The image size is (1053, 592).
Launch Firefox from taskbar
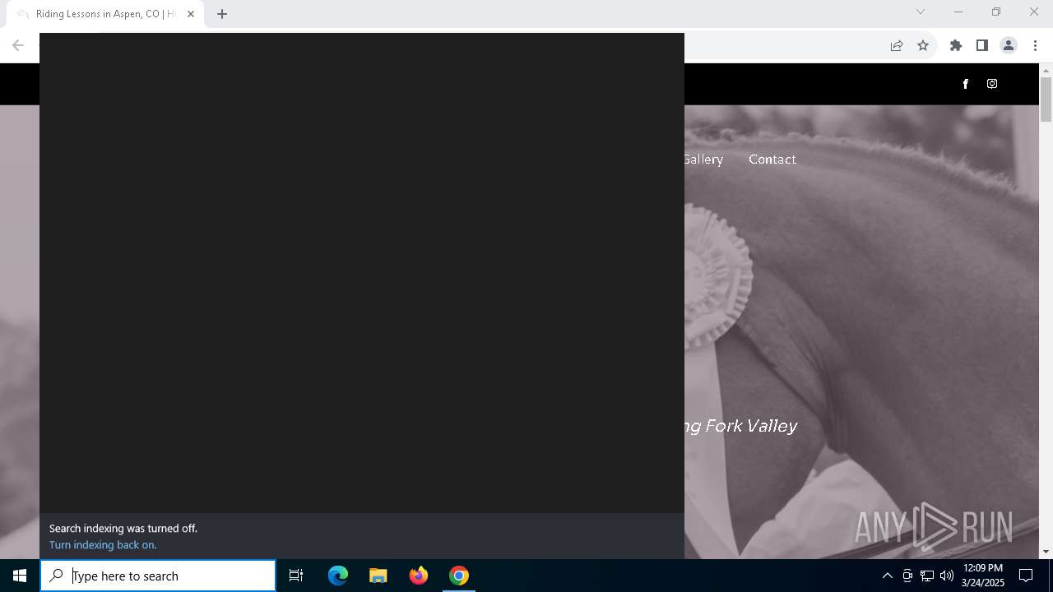[419, 576]
